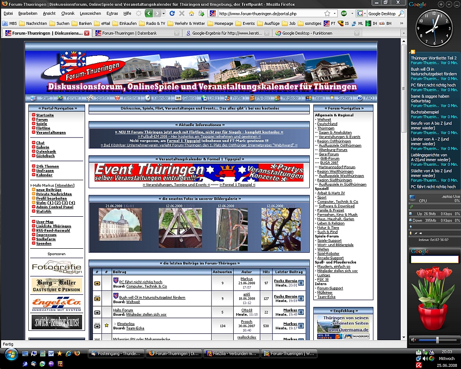Viewport: 461px width, 369px height.
Task: Click the Kalender item in the forum nav bar
Action: 157,98
